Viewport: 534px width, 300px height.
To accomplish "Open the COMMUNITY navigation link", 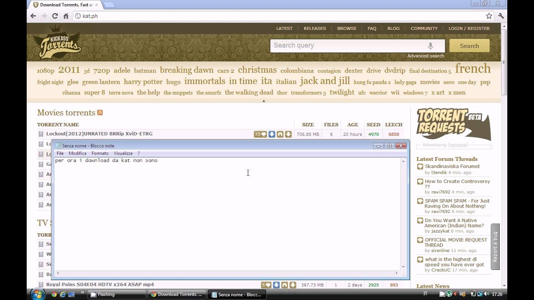I will (x=424, y=28).
